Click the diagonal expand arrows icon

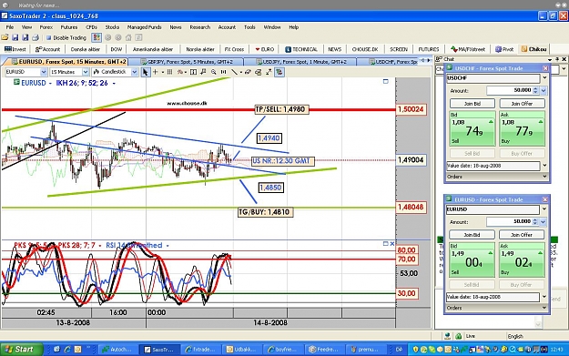tap(269, 72)
